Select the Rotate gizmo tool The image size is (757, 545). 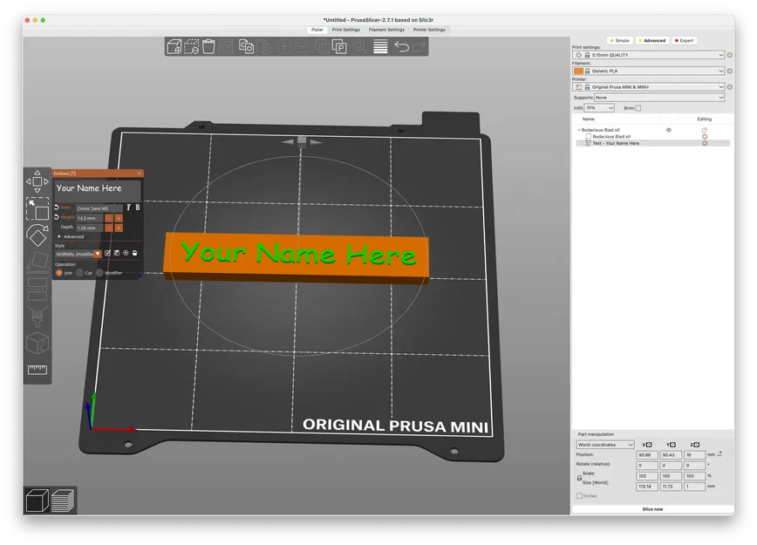(x=38, y=235)
